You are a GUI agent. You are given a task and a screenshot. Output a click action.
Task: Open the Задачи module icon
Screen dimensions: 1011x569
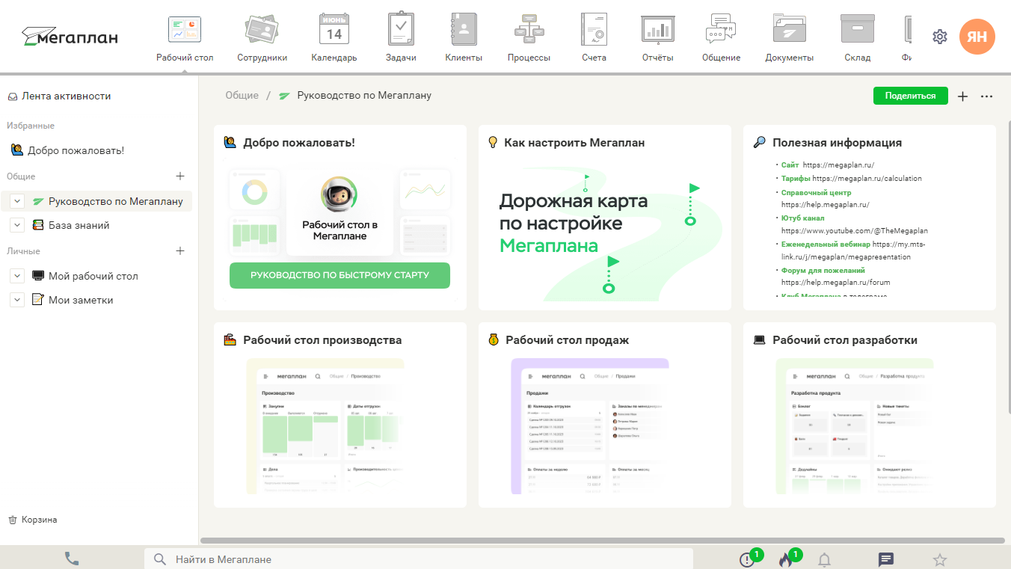coord(401,30)
